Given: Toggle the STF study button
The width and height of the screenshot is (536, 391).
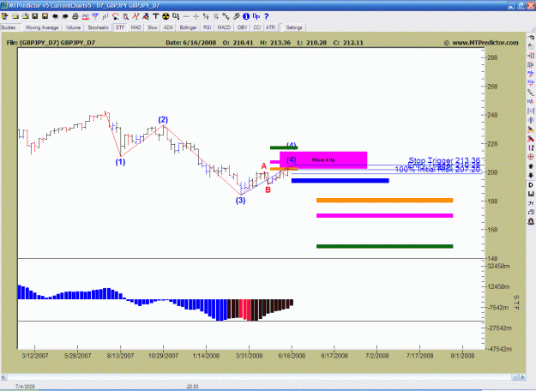Looking at the screenshot, I should pos(120,27).
